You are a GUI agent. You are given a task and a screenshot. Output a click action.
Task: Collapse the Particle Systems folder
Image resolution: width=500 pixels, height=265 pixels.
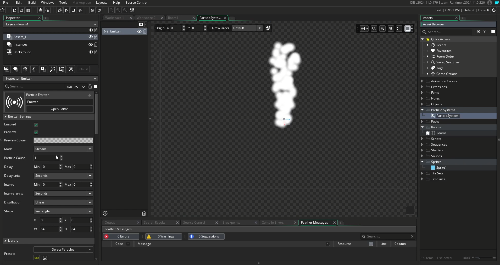tap(422, 110)
